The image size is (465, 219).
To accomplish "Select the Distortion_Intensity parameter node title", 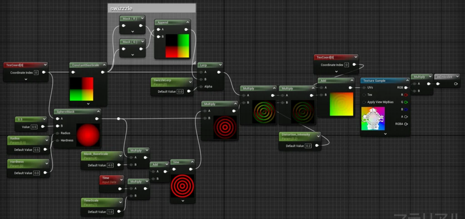I will (297, 135).
